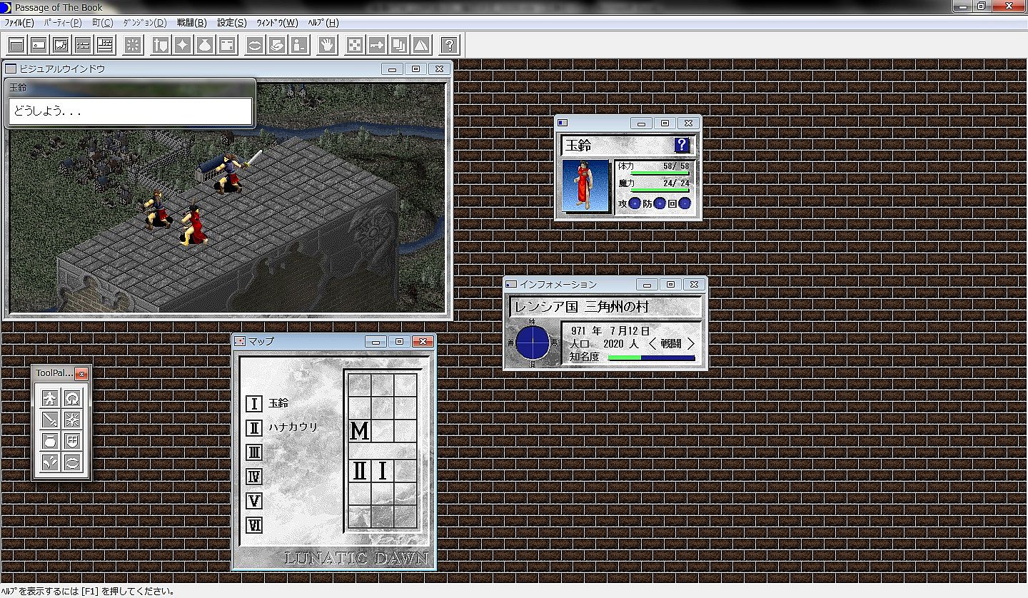
Task: Select empty party slot IV in Map window
Action: (254, 476)
